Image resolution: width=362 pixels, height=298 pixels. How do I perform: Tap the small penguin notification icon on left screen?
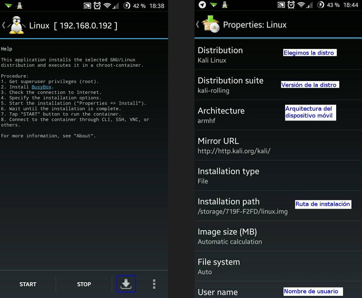coord(20,5)
